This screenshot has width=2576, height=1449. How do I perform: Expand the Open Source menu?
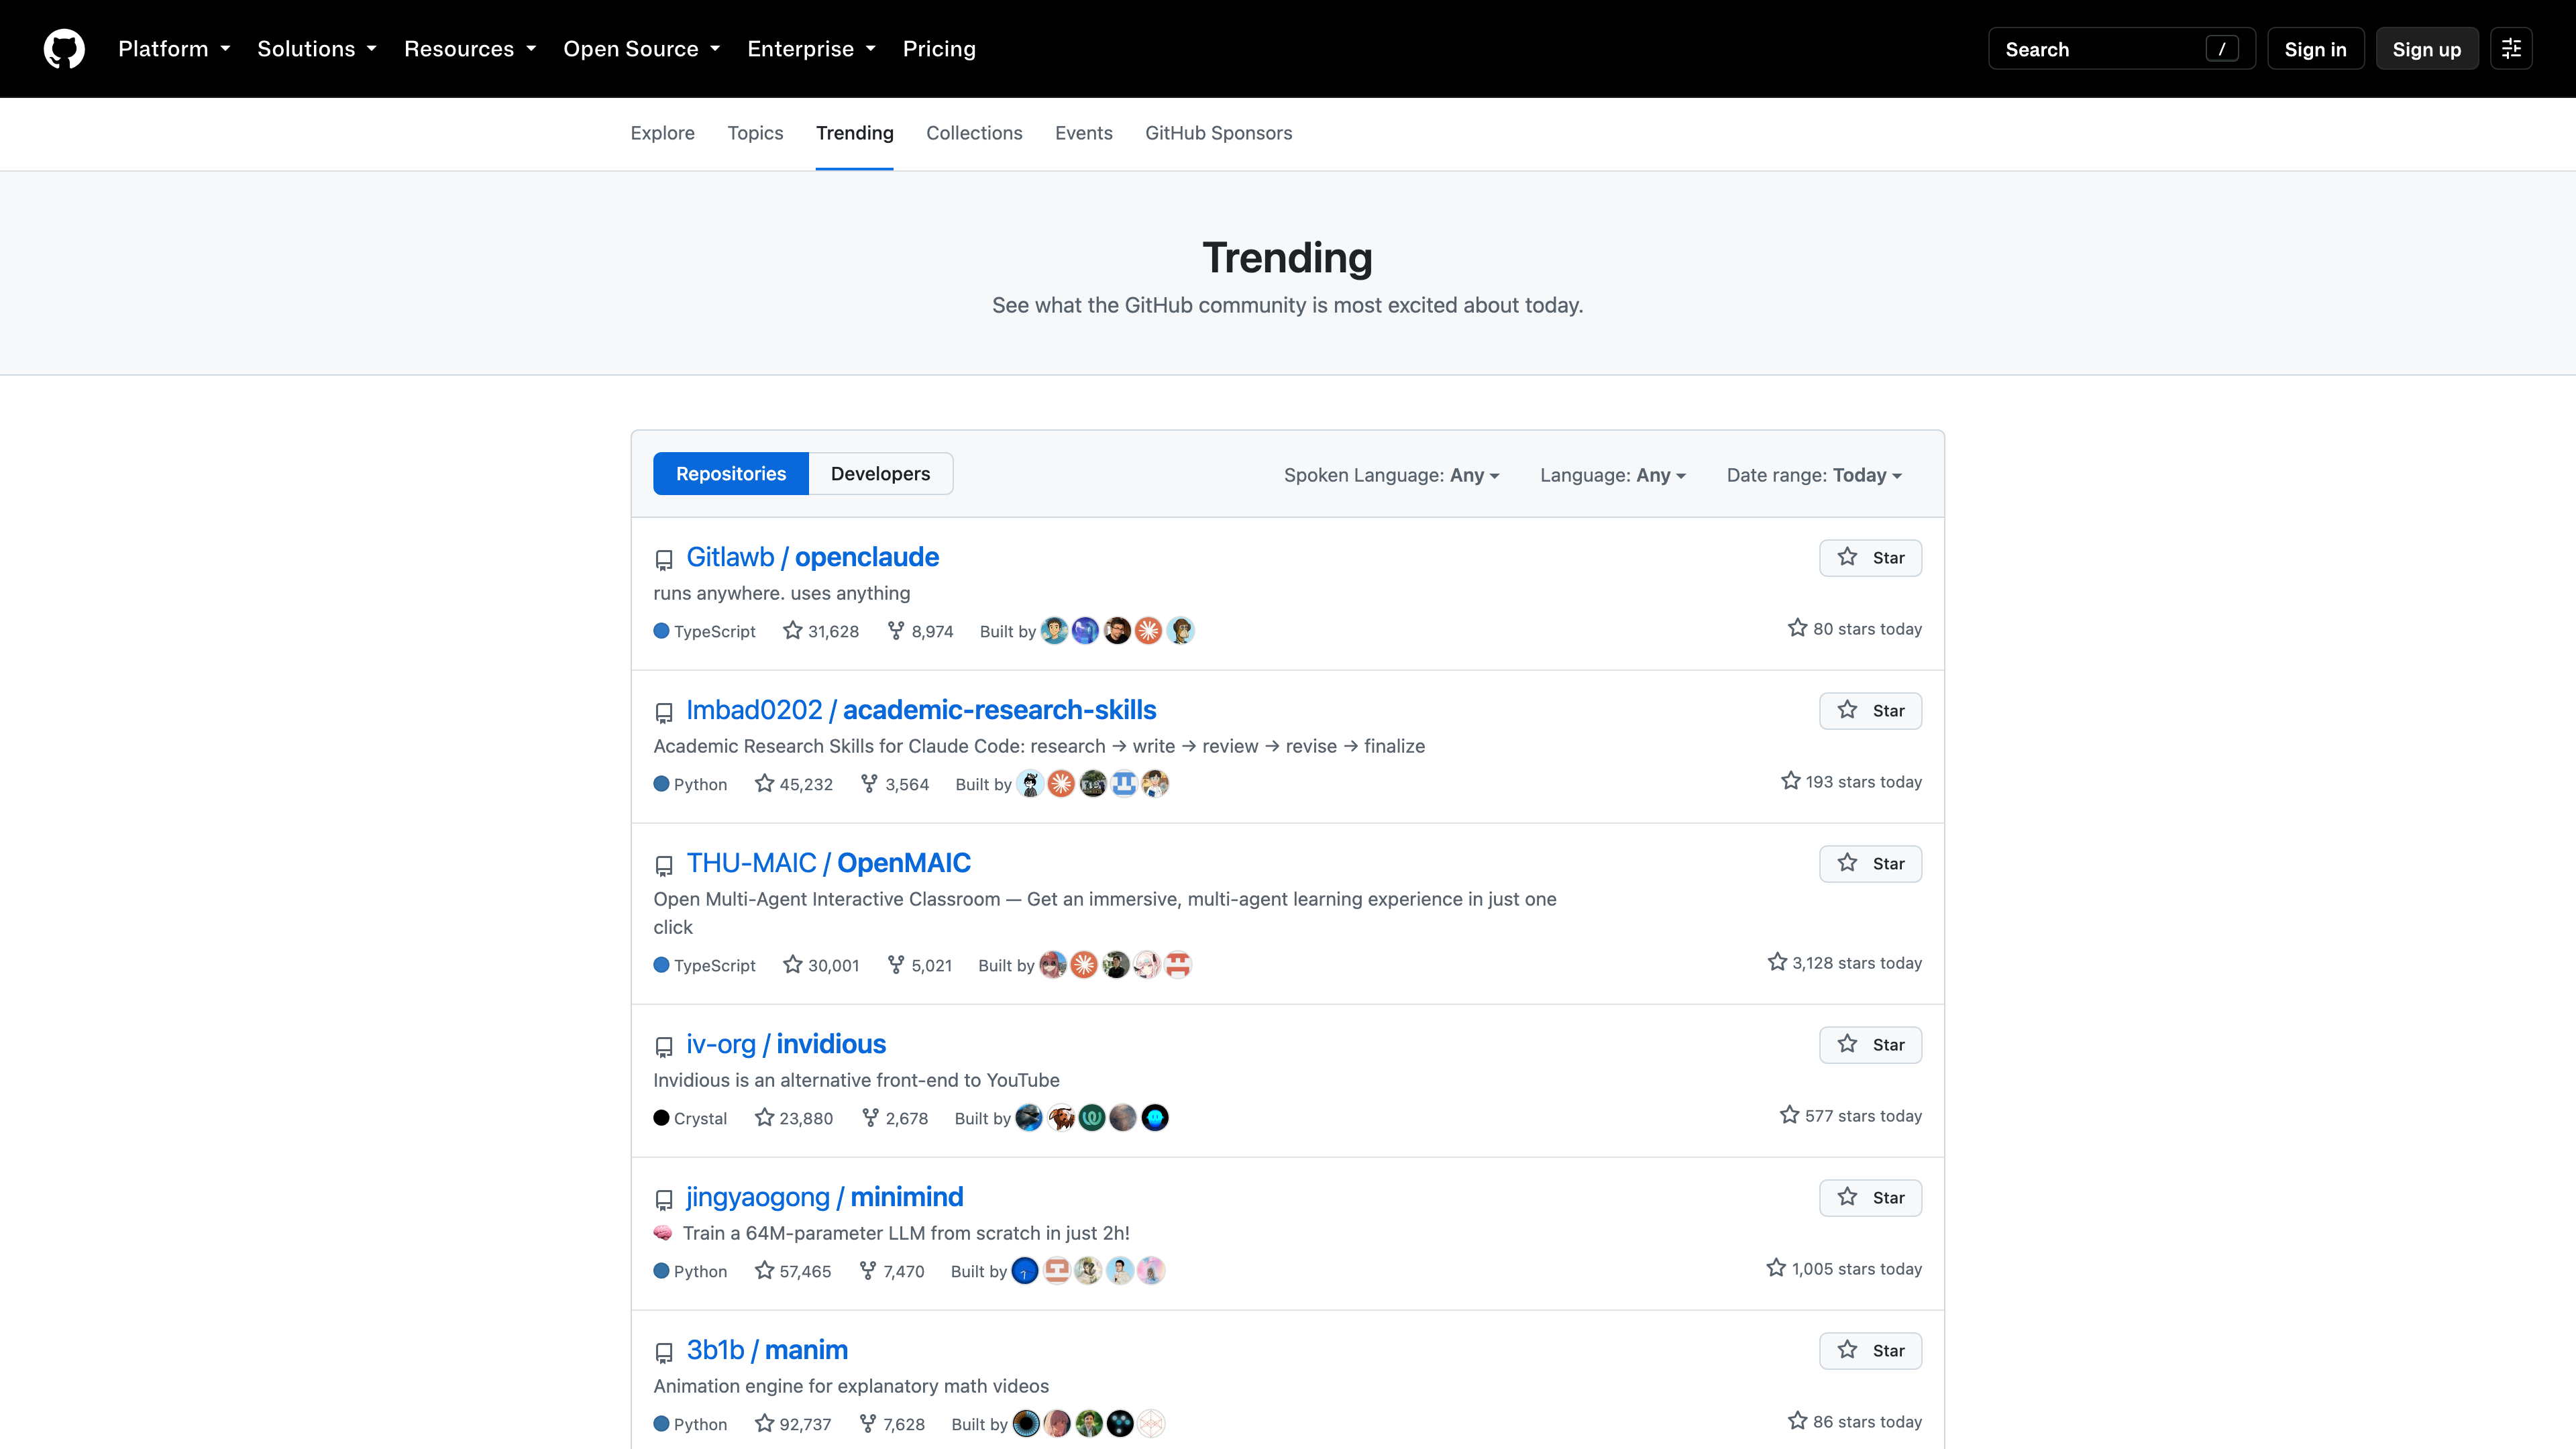tap(642, 49)
